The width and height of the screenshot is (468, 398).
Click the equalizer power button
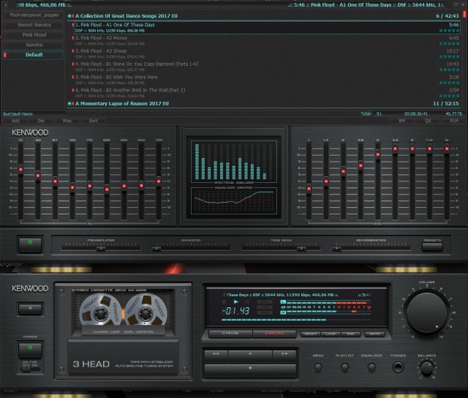(30, 245)
